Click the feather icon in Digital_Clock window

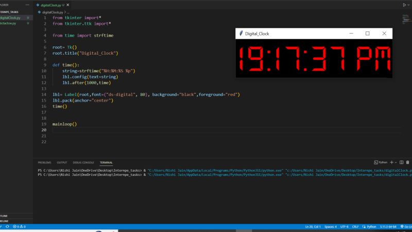click(x=241, y=34)
